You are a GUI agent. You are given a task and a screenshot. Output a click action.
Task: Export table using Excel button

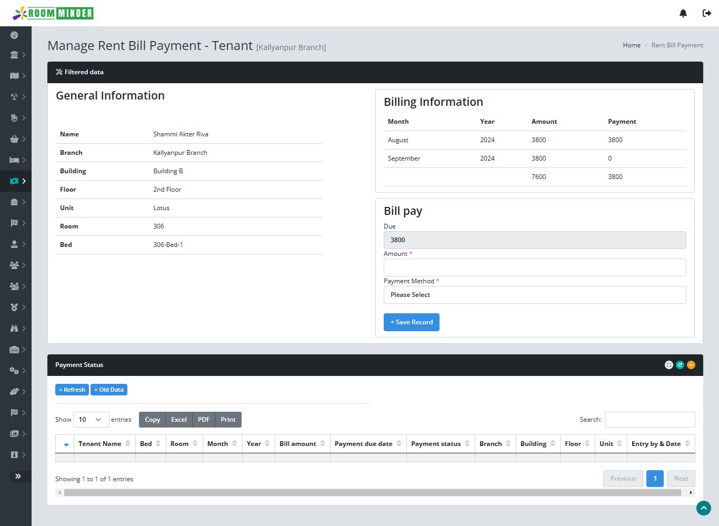(x=179, y=420)
